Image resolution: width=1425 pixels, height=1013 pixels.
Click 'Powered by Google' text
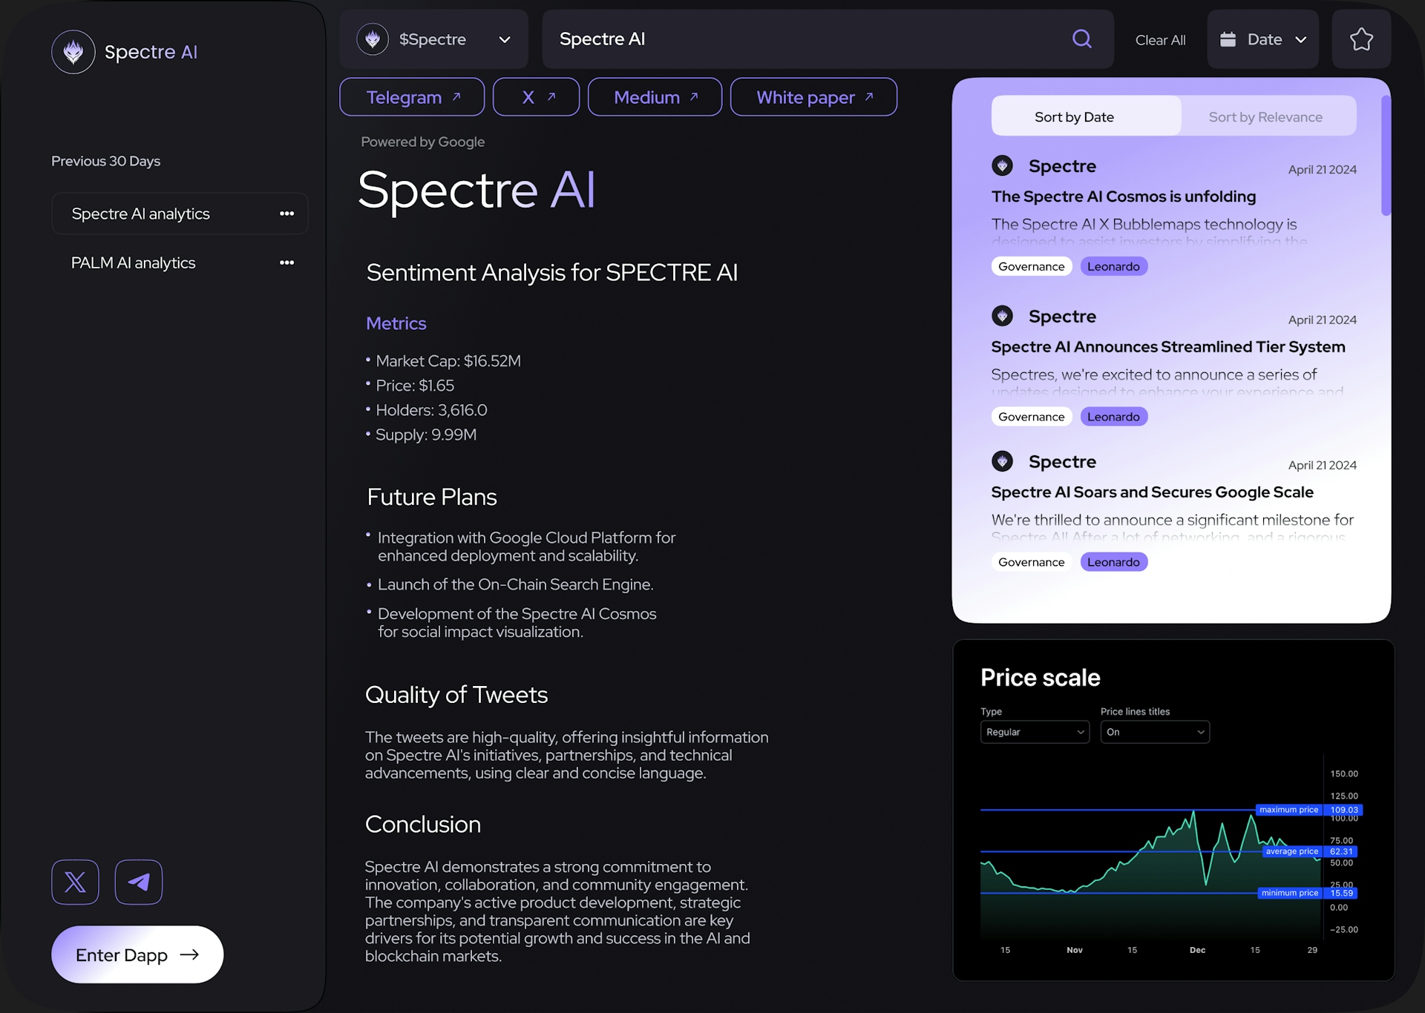[422, 142]
